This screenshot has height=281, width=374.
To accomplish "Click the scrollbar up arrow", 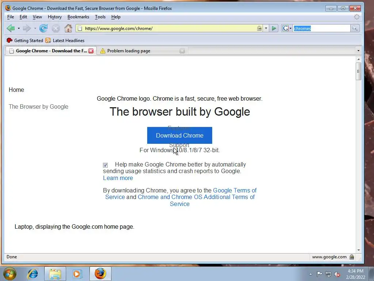I will tap(359, 59).
